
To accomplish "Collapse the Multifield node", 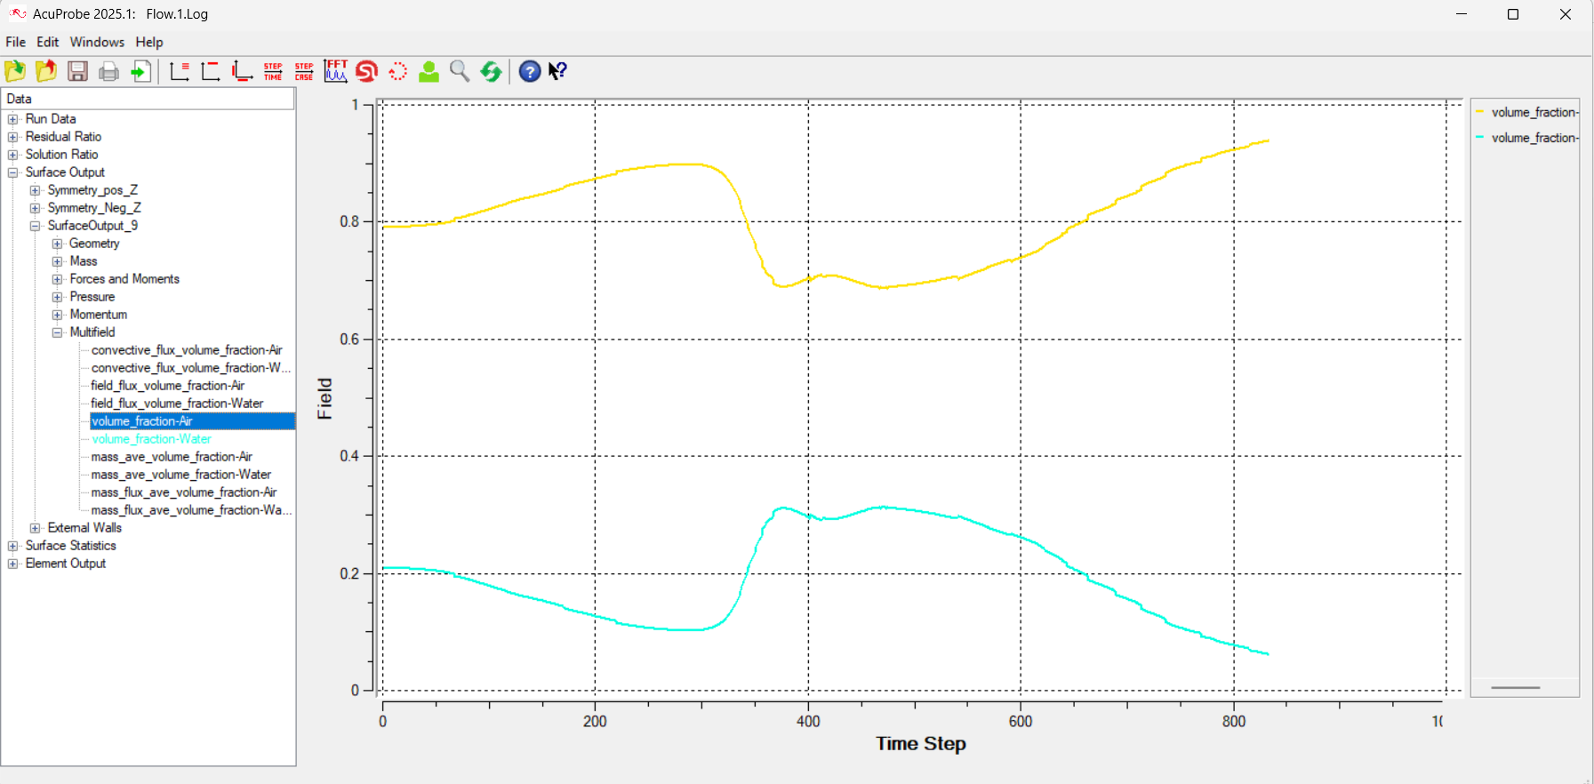I will pos(57,332).
